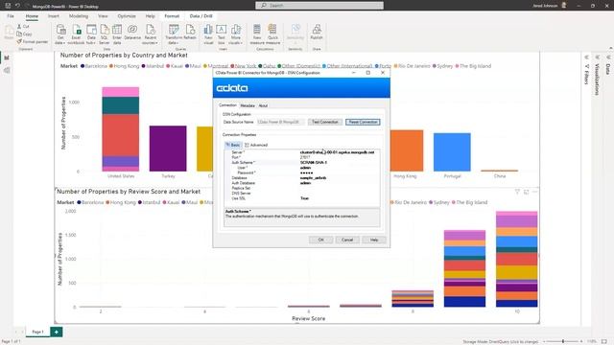This screenshot has width=614, height=345.
Task: Click the Server property value
Action: [337, 152]
